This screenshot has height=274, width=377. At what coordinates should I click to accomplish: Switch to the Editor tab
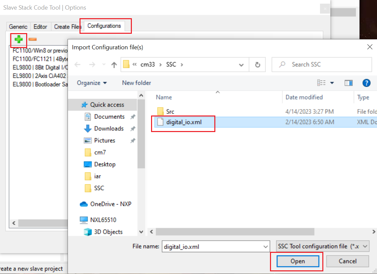point(40,26)
